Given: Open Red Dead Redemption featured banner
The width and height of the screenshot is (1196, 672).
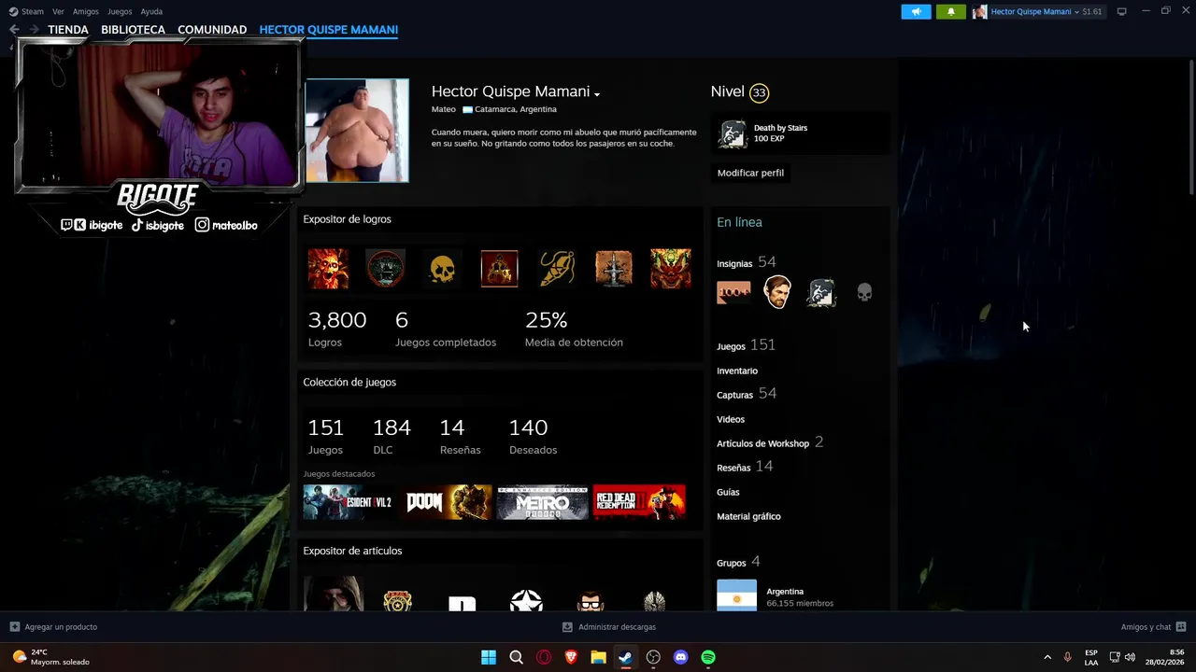Looking at the screenshot, I should click(639, 502).
